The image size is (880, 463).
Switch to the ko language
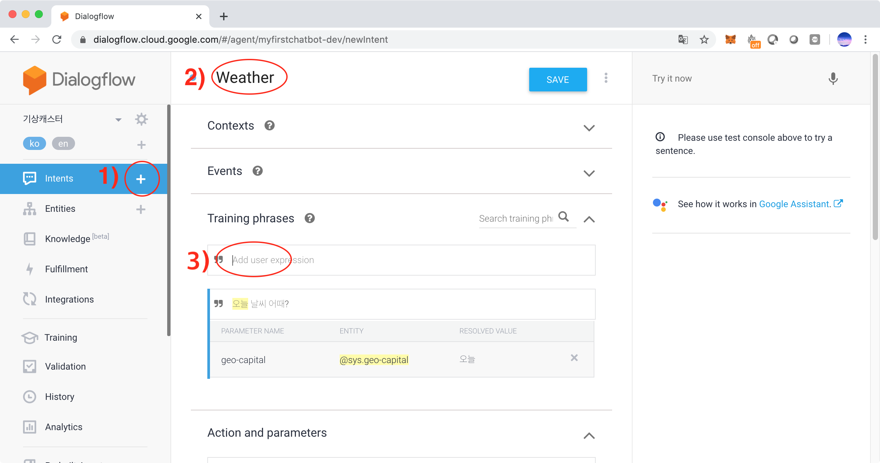pyautogui.click(x=34, y=143)
